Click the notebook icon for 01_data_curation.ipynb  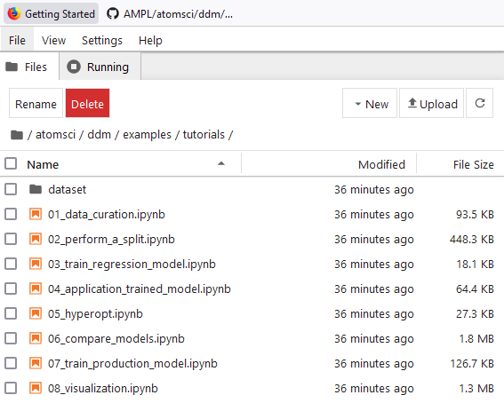(x=36, y=214)
